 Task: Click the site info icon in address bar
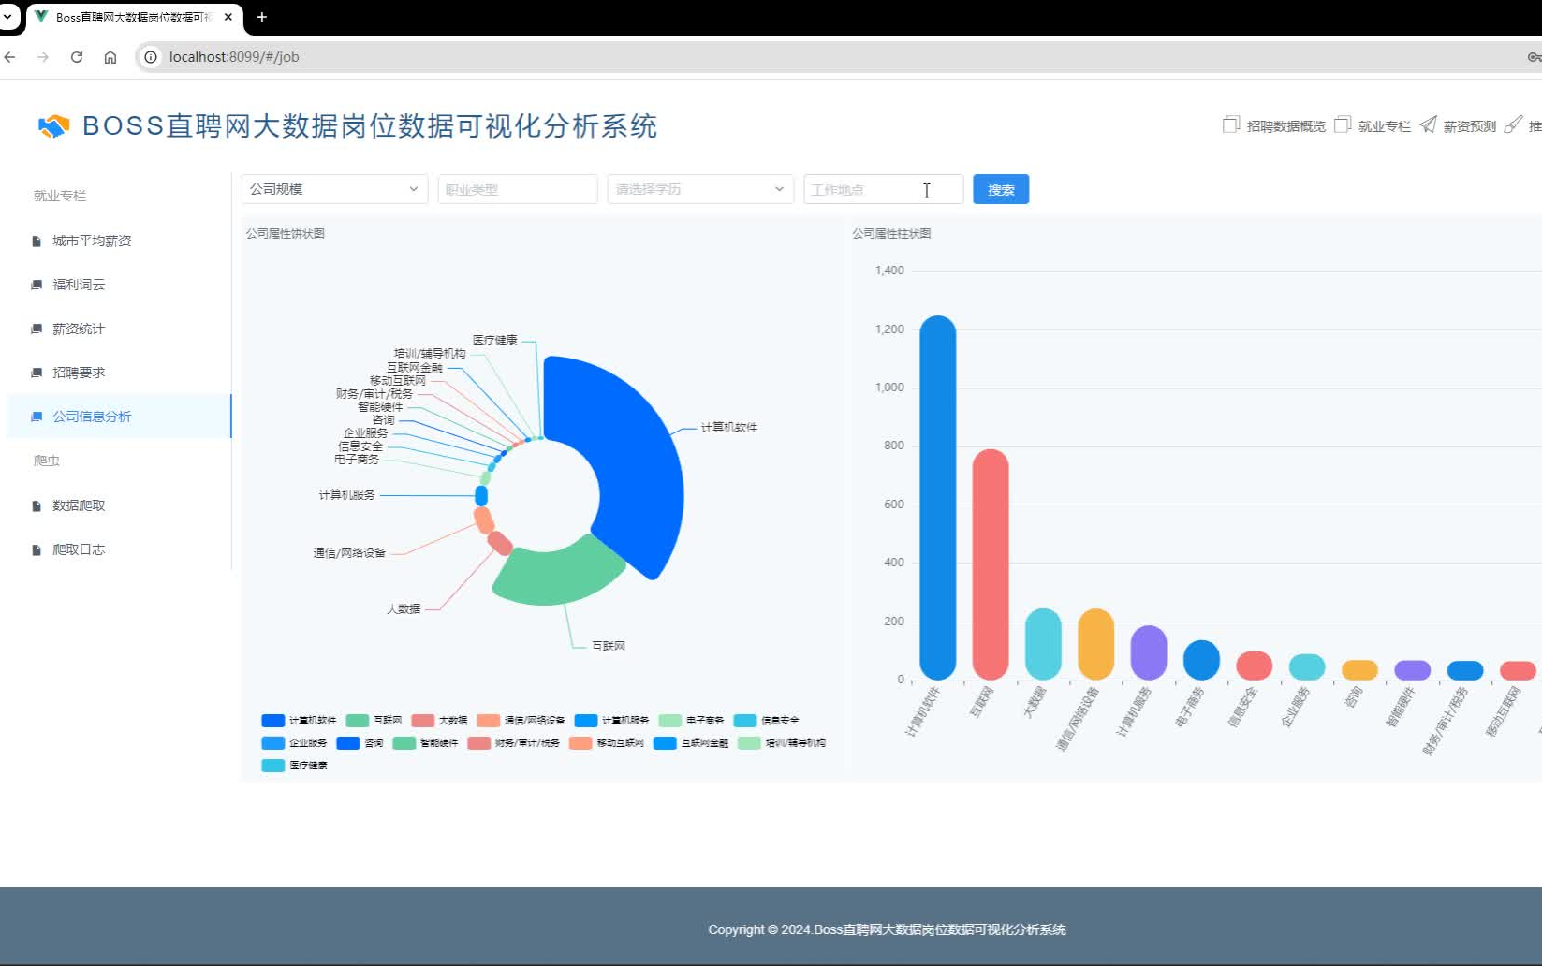coord(150,57)
